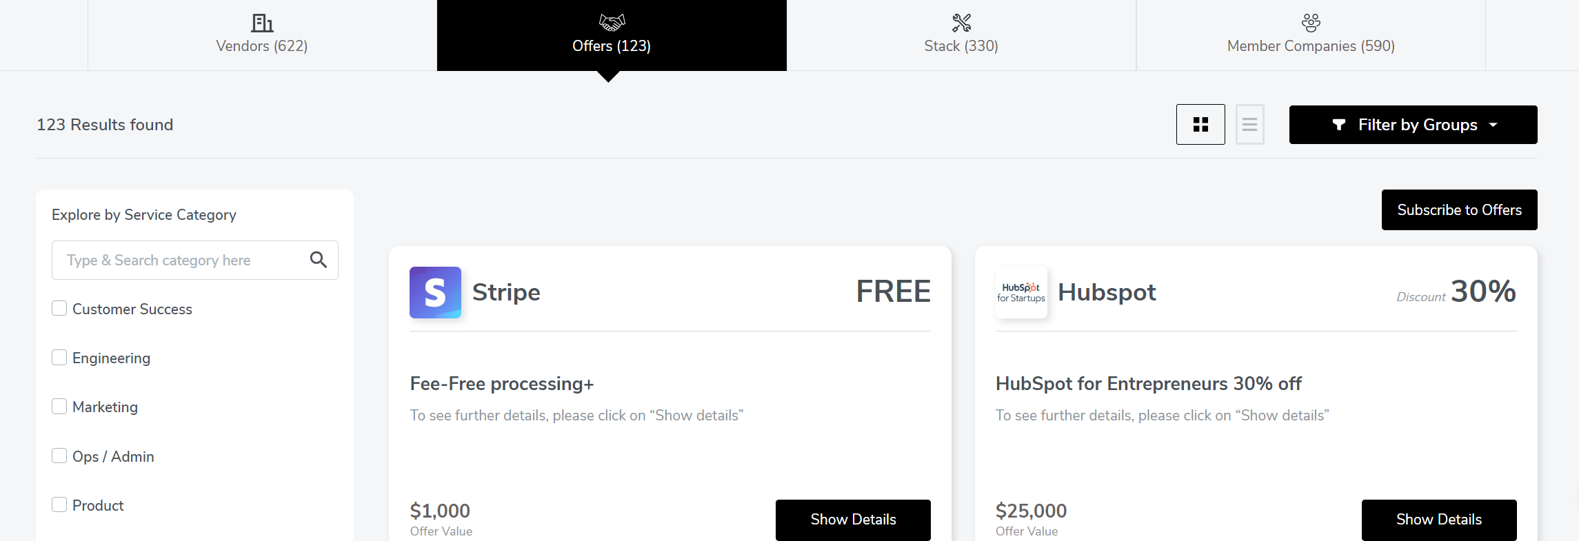
Task: Select the Ops / Admin checkbox
Action: (x=59, y=456)
